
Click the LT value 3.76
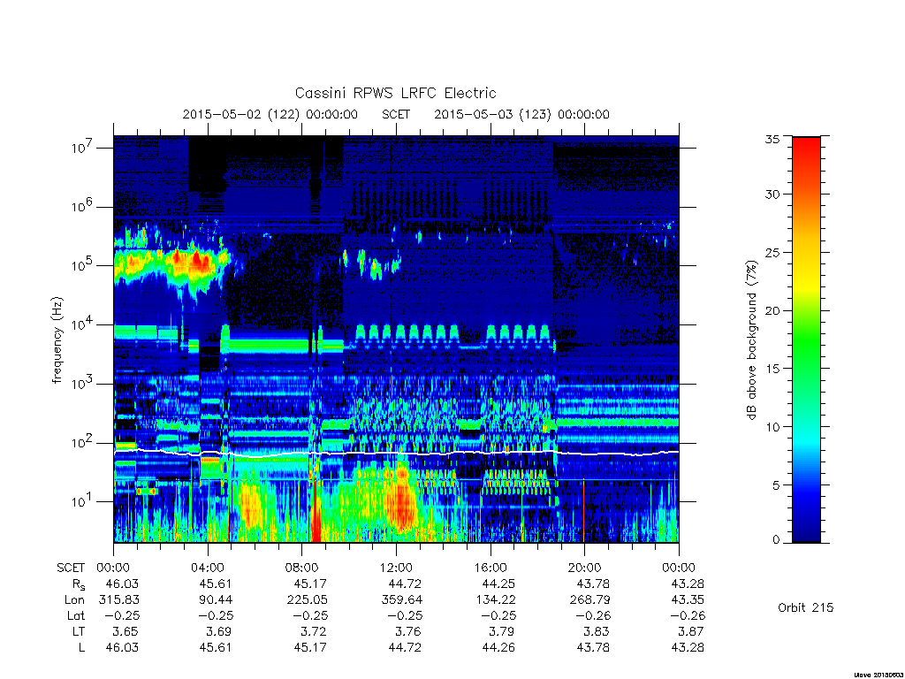click(x=408, y=631)
